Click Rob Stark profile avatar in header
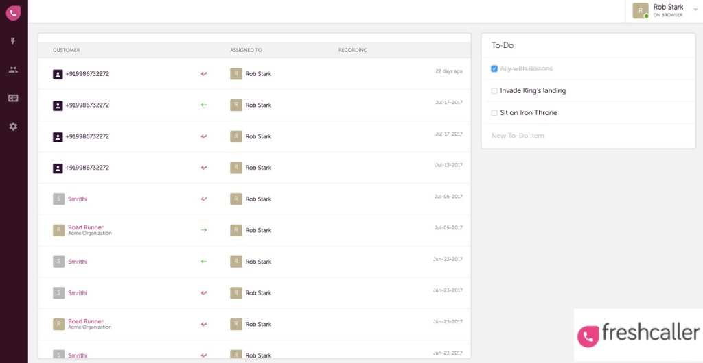 (640, 10)
